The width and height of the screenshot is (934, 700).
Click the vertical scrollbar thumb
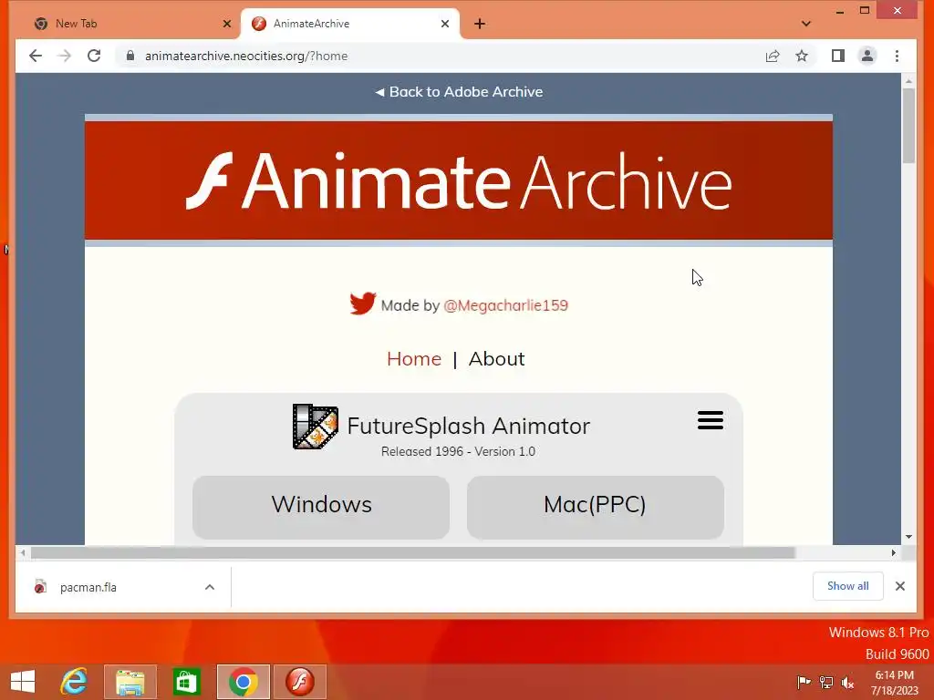pyautogui.click(x=908, y=126)
